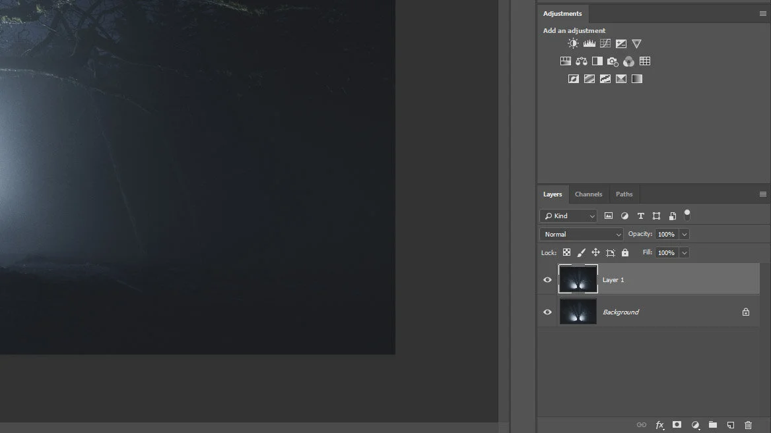771x433 pixels.
Task: Open the Kind filter dropdown
Action: (568, 216)
